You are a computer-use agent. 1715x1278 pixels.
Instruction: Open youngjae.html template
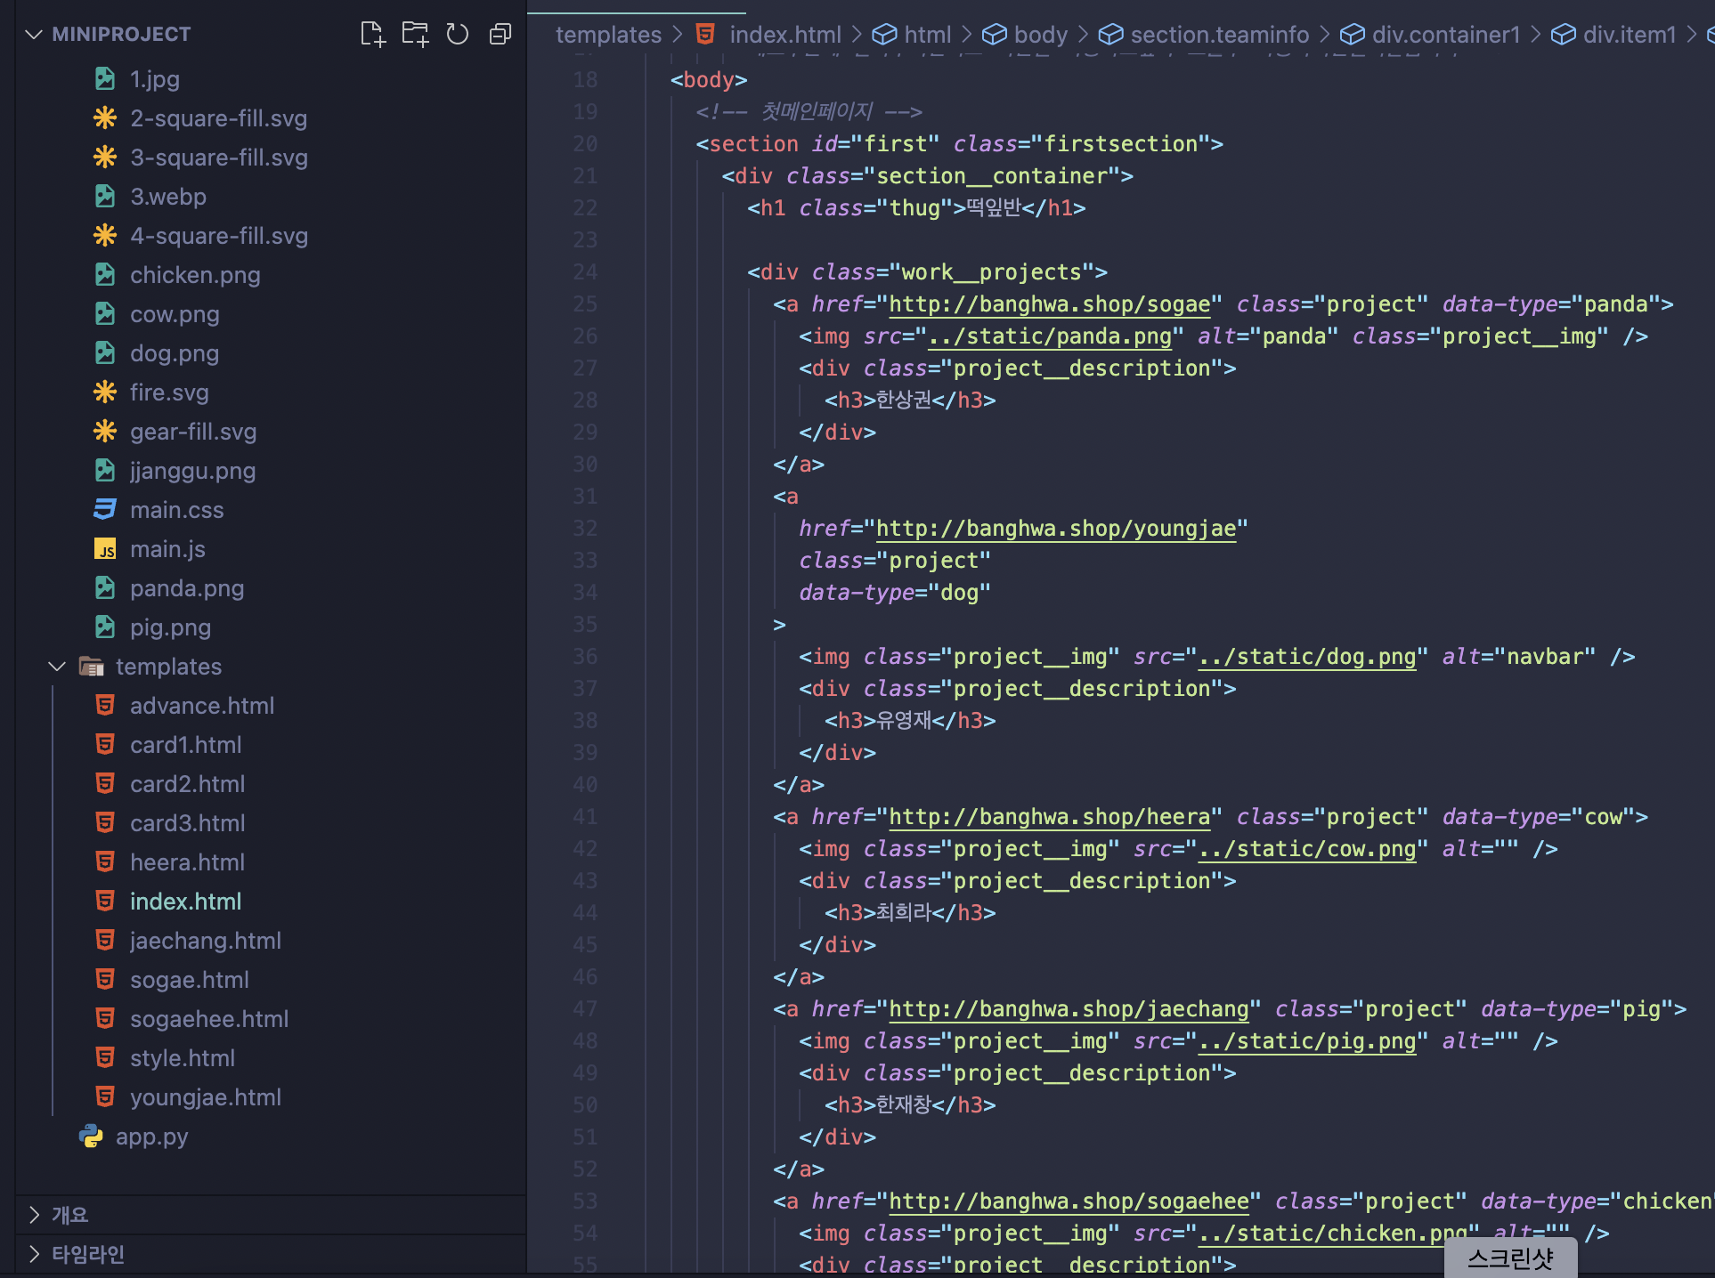tap(205, 1097)
